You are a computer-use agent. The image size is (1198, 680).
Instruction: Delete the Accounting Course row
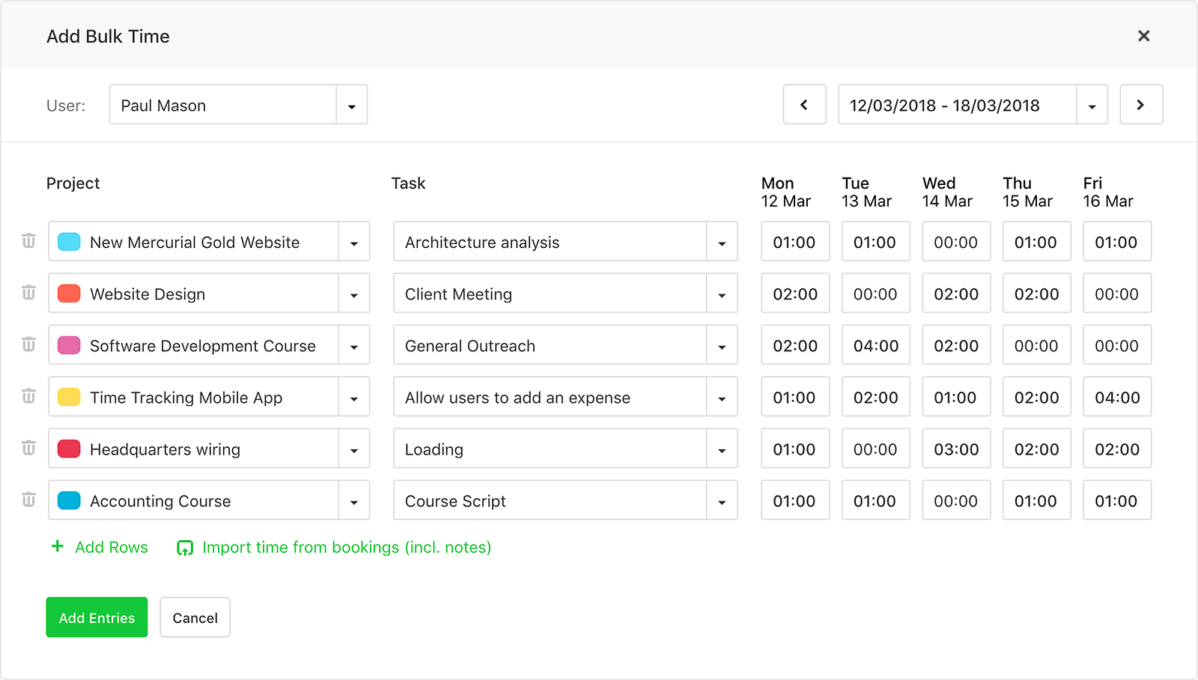click(28, 500)
